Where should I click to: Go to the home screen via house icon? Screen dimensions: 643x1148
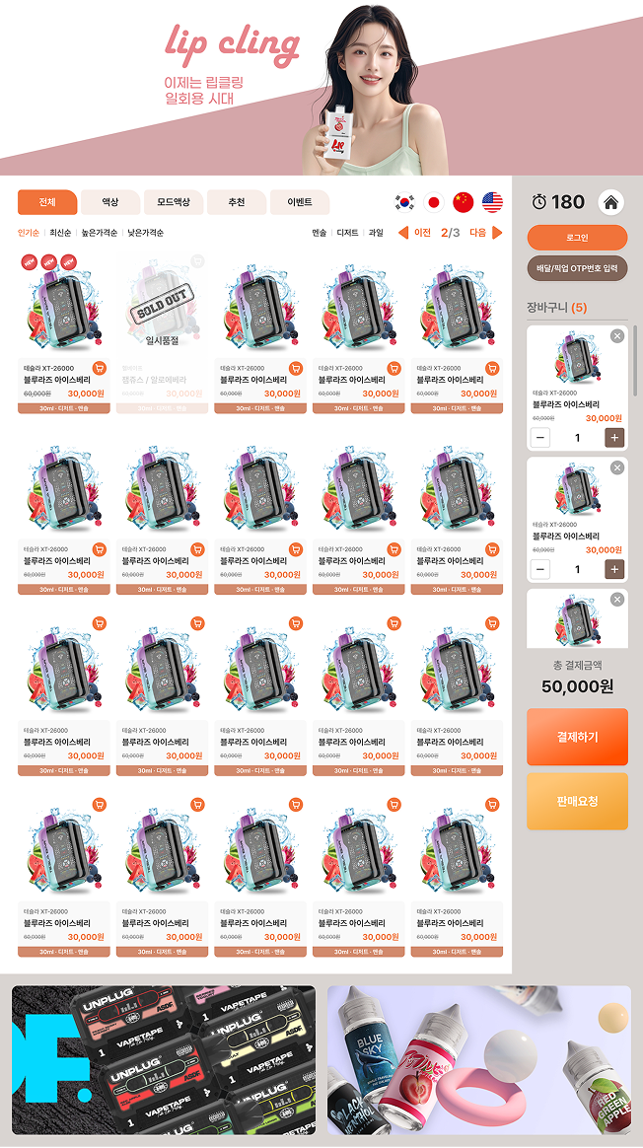point(610,202)
